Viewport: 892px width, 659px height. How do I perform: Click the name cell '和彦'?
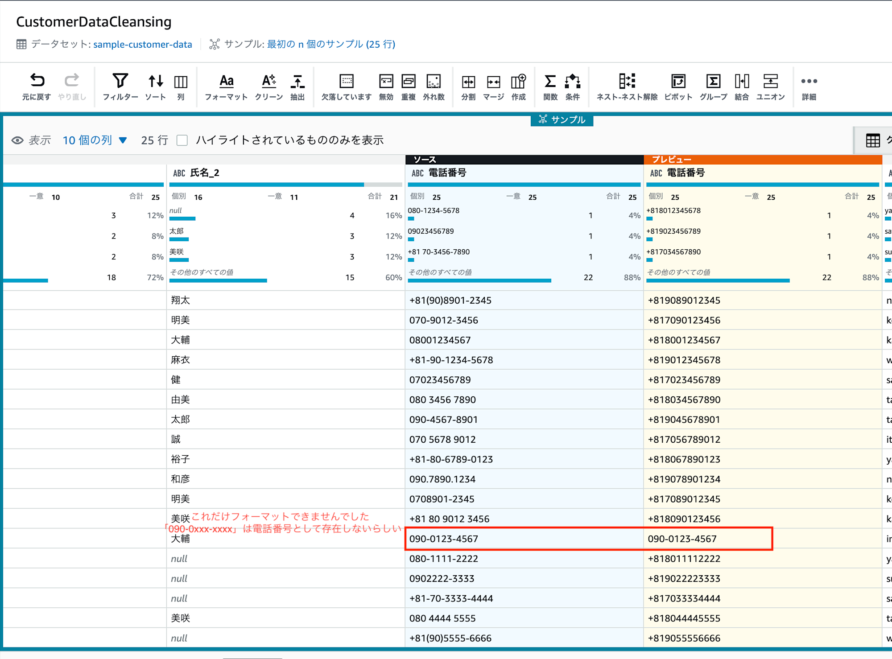pos(285,479)
